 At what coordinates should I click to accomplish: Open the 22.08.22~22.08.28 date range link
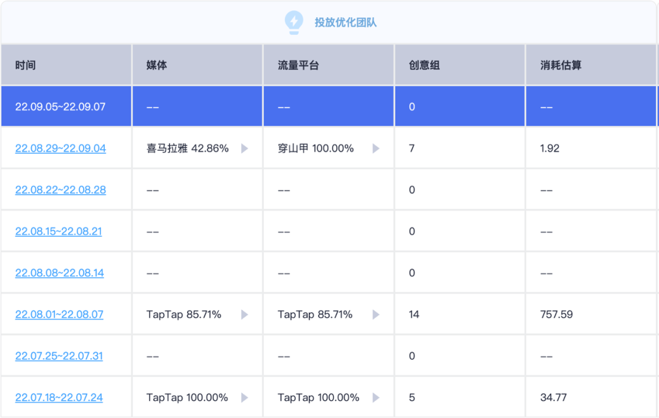[60, 190]
